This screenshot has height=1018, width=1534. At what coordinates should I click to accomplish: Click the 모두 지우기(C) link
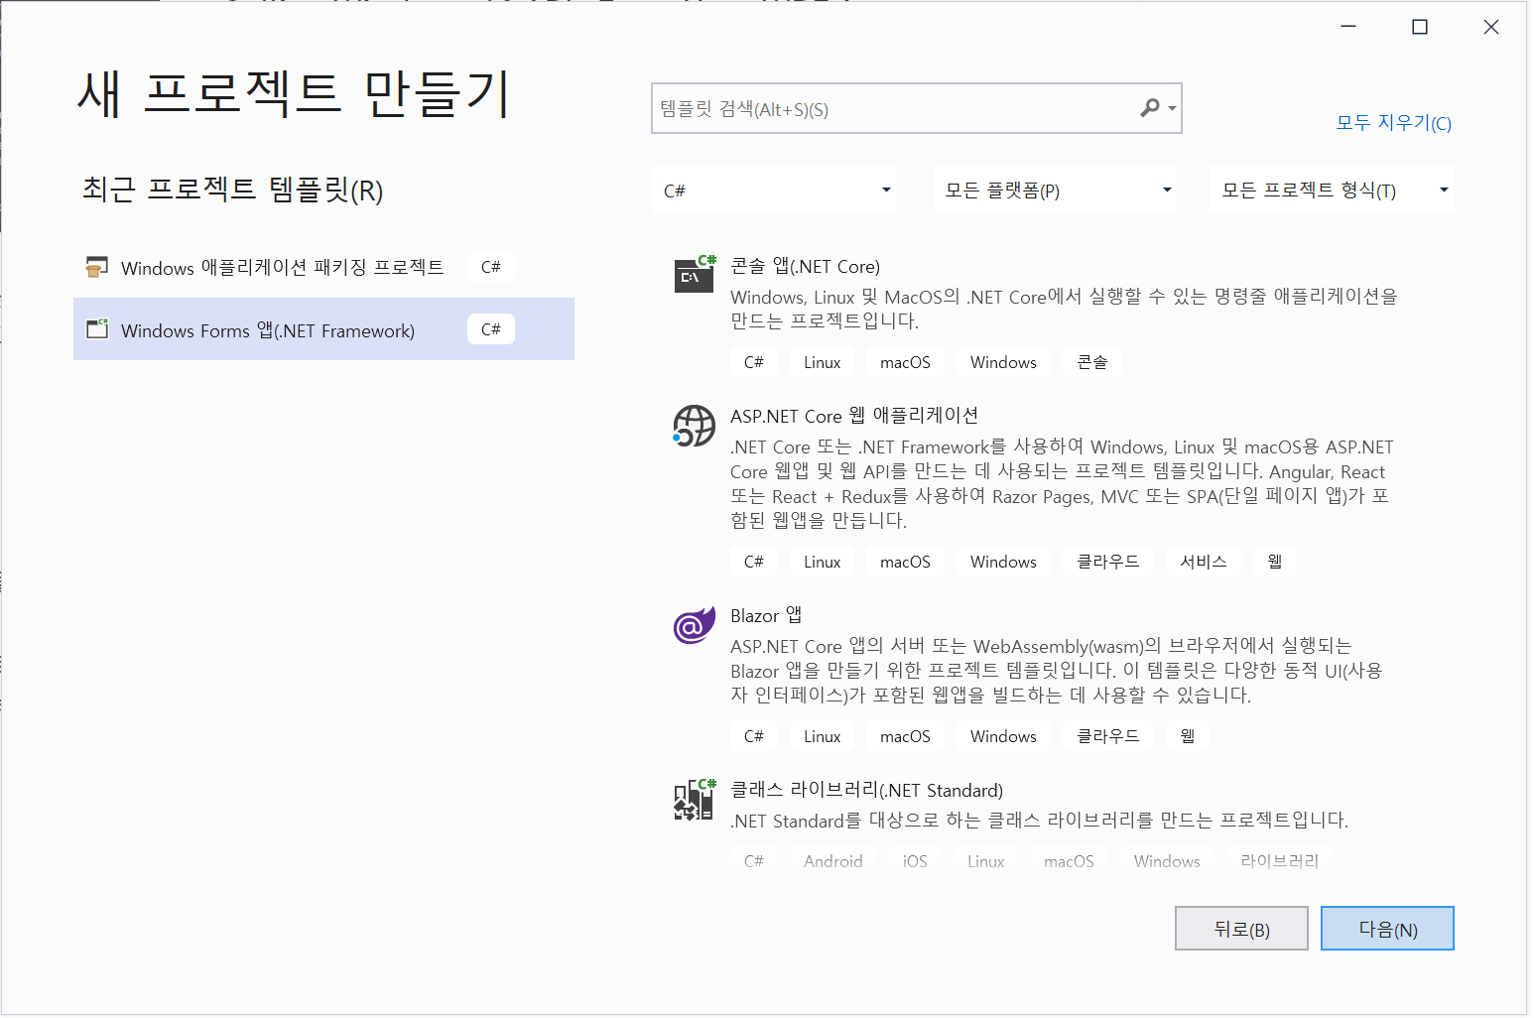pyautogui.click(x=1393, y=122)
